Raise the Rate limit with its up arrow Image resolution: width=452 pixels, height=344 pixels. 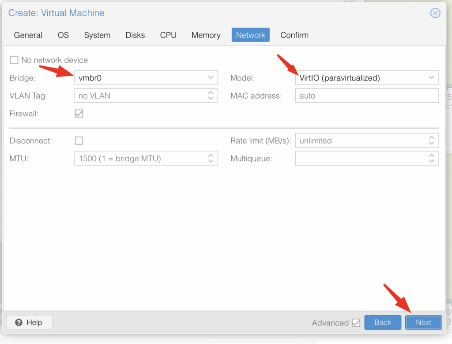(431, 138)
